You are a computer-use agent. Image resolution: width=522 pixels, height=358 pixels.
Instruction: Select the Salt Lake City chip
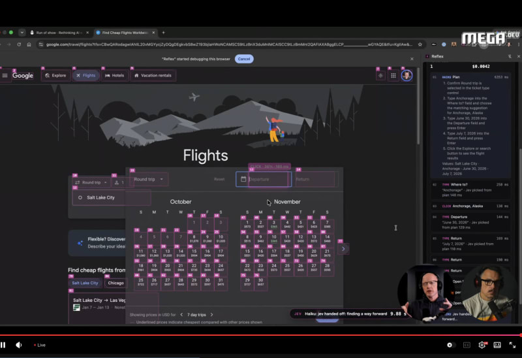(85, 283)
